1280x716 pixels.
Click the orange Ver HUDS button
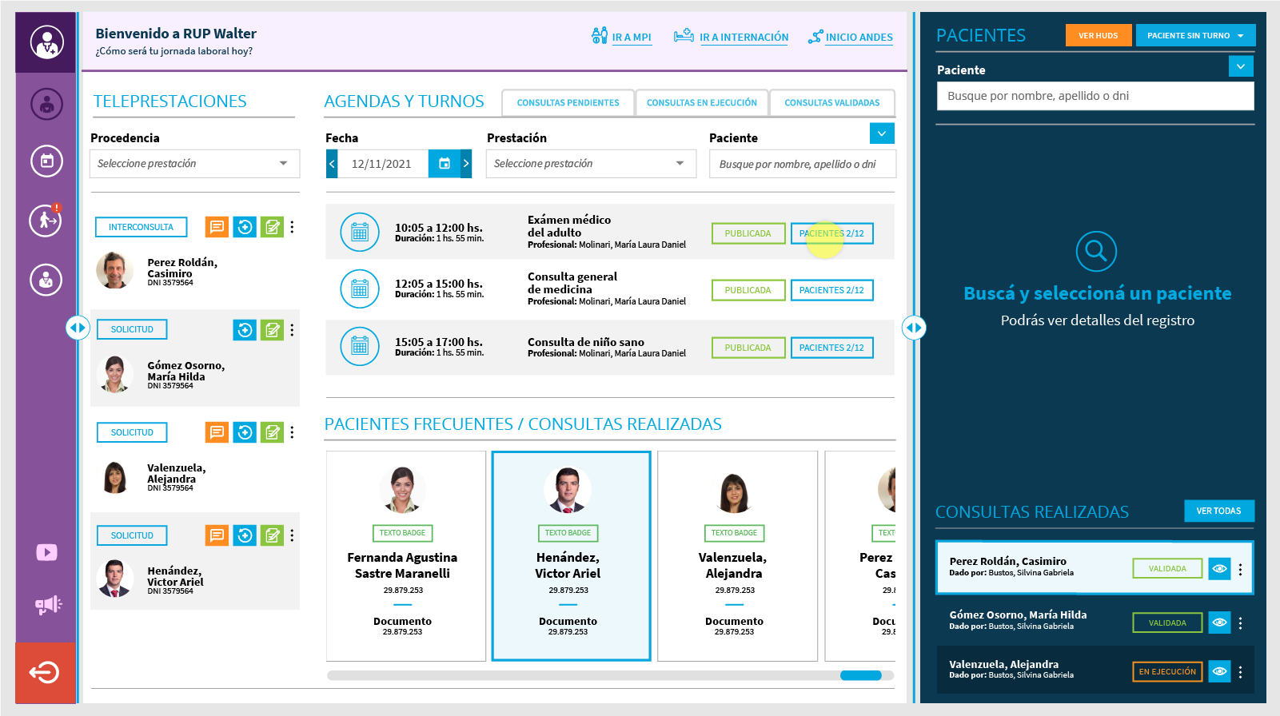[x=1098, y=35]
